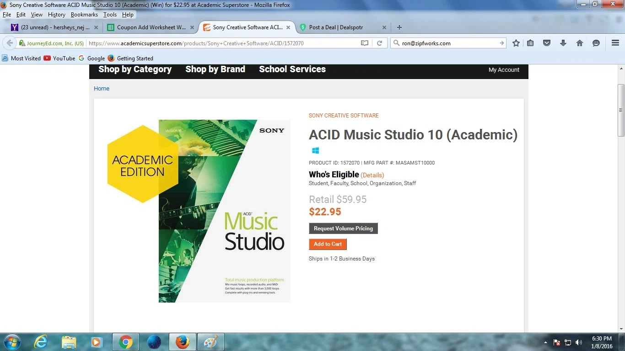Click the Windows platform logo under product title
This screenshot has width=625, height=351.
tap(315, 150)
